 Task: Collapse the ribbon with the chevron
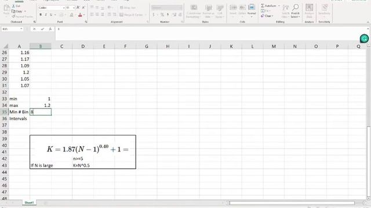click(x=368, y=22)
